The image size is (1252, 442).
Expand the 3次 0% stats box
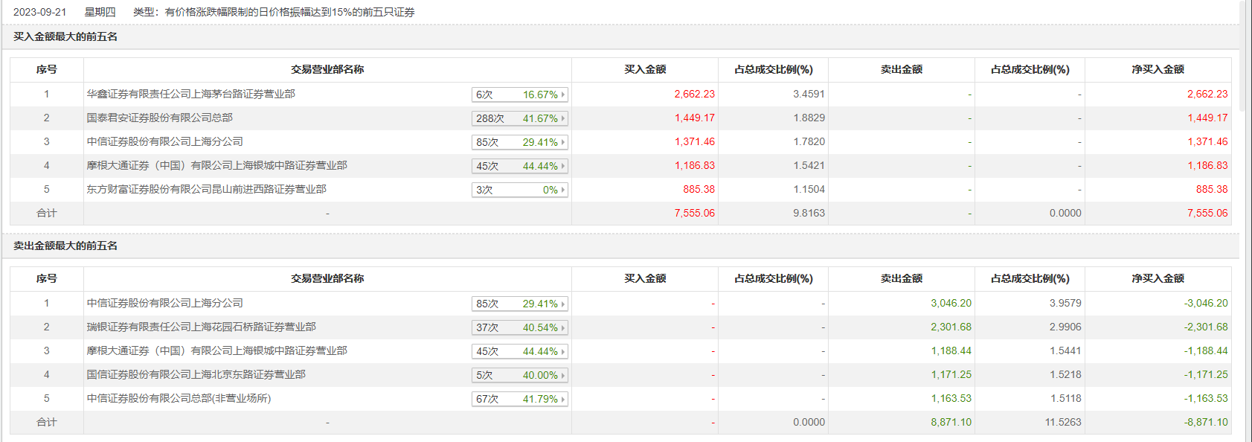pos(517,190)
